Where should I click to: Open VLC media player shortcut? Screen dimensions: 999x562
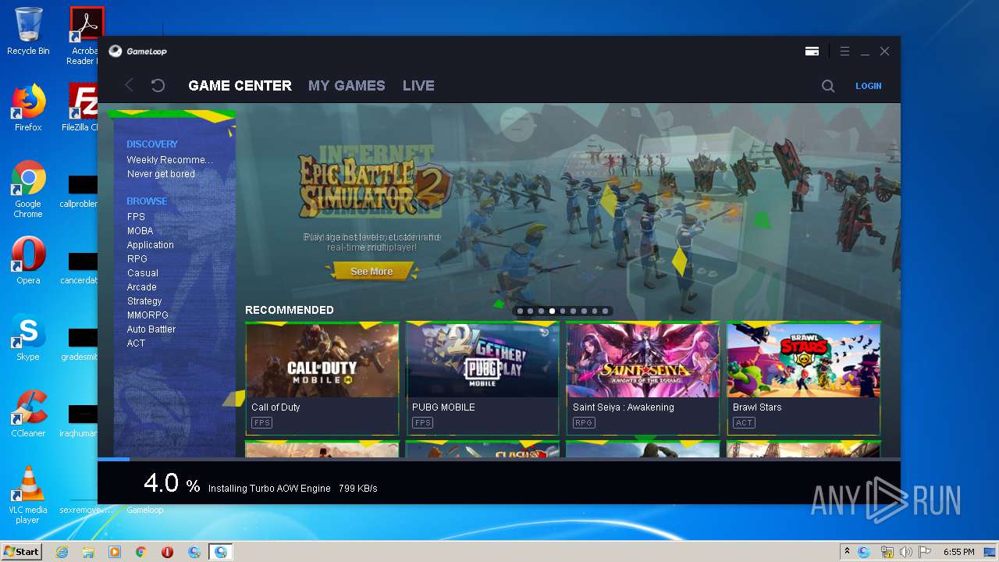point(28,495)
